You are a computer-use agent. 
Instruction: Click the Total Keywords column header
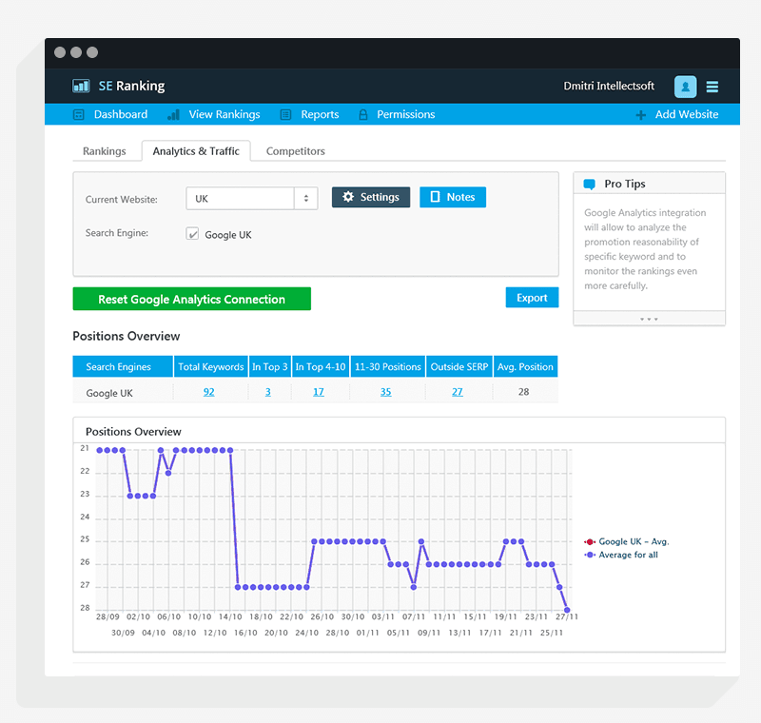click(x=210, y=366)
